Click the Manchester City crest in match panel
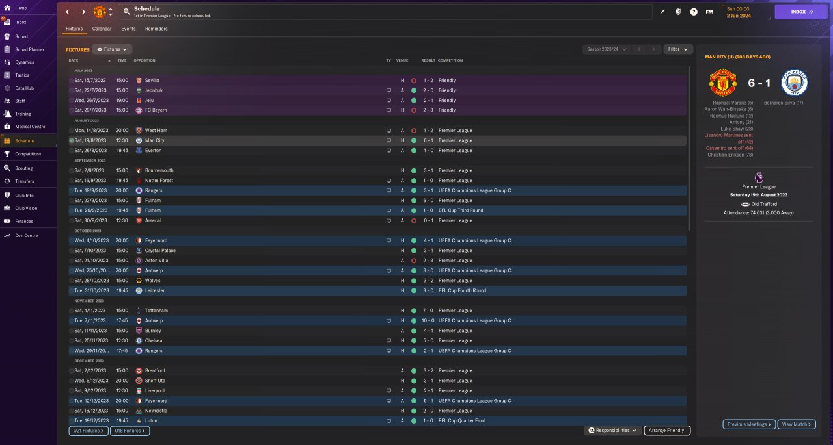Viewport: 833px width, 445px height. click(794, 83)
